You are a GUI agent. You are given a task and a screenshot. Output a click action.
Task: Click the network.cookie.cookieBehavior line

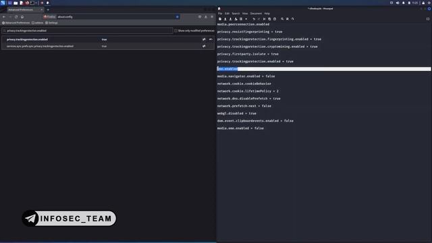(x=244, y=84)
